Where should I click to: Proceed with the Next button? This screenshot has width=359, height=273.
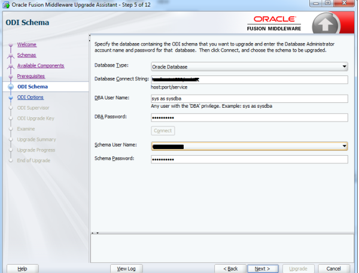[x=263, y=268]
